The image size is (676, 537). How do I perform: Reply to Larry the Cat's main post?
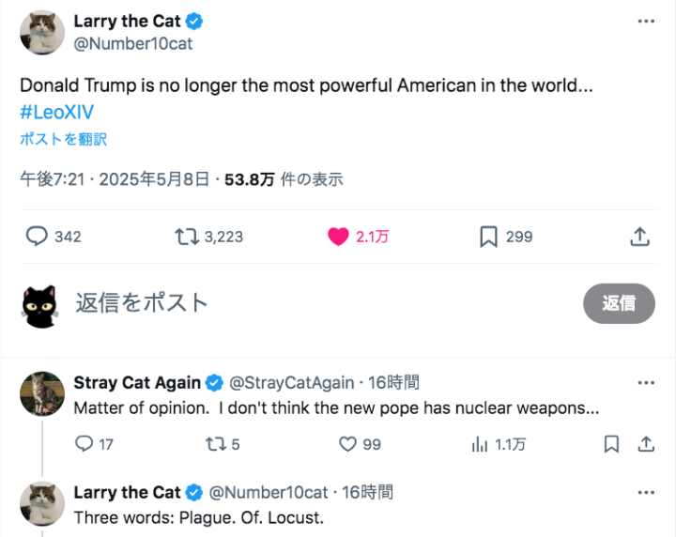(x=38, y=237)
